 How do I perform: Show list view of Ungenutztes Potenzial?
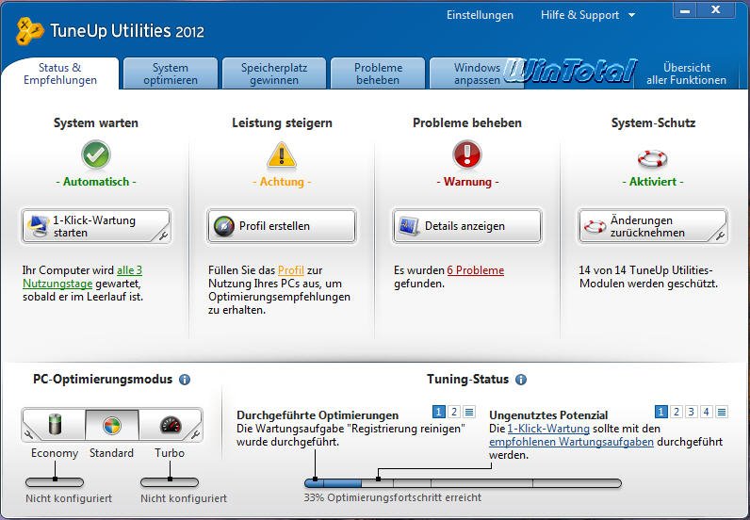coord(722,412)
